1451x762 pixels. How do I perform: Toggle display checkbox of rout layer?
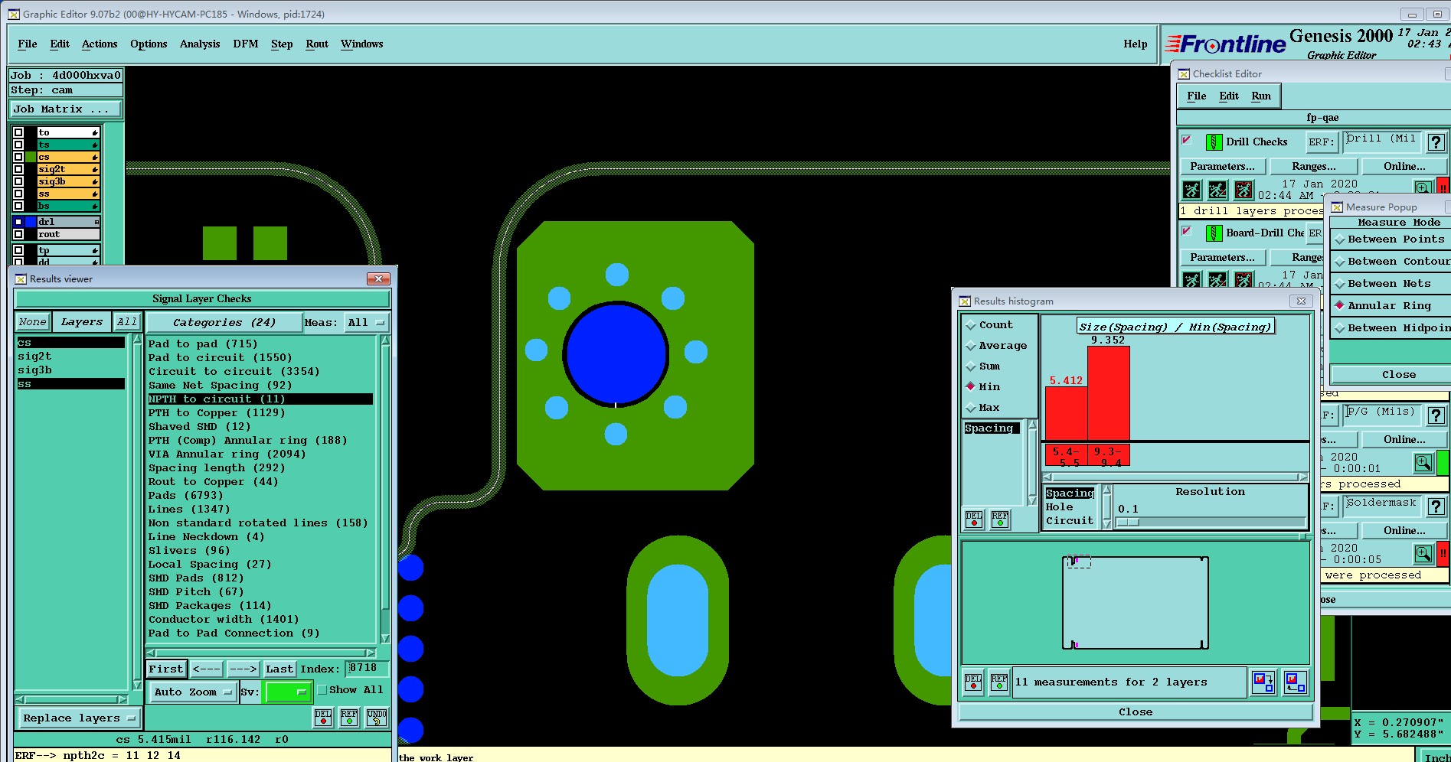[18, 234]
